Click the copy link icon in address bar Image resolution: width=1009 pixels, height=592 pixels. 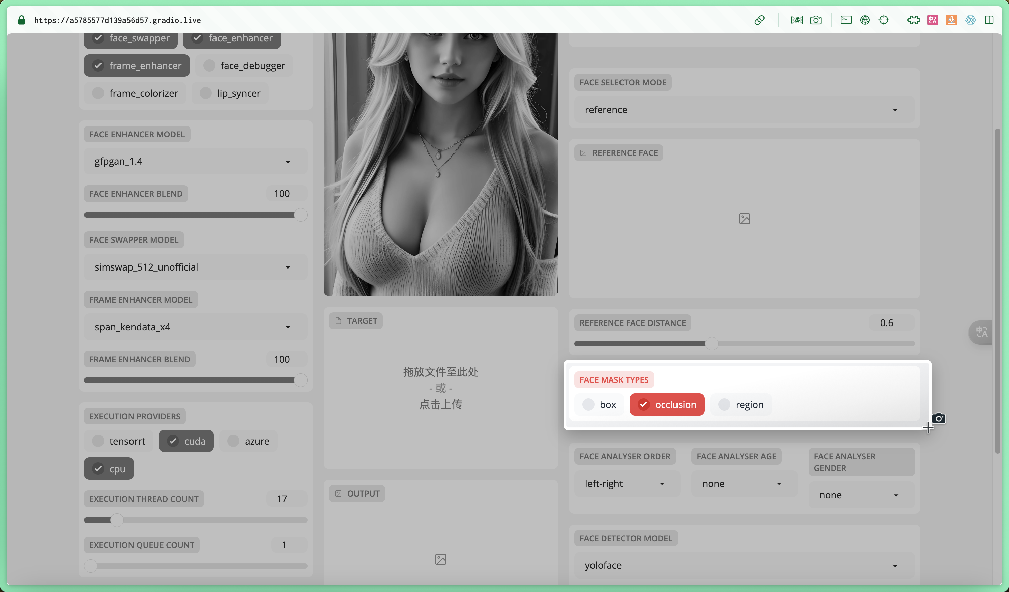(759, 20)
